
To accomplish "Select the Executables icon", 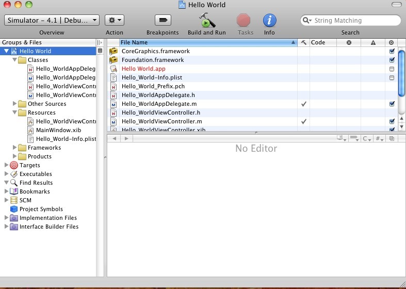I will 14,174.
